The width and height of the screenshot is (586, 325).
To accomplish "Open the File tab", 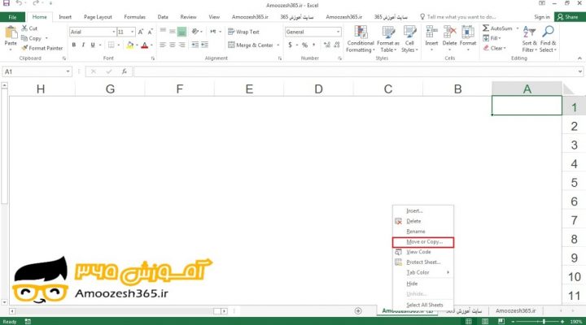I will [12, 17].
